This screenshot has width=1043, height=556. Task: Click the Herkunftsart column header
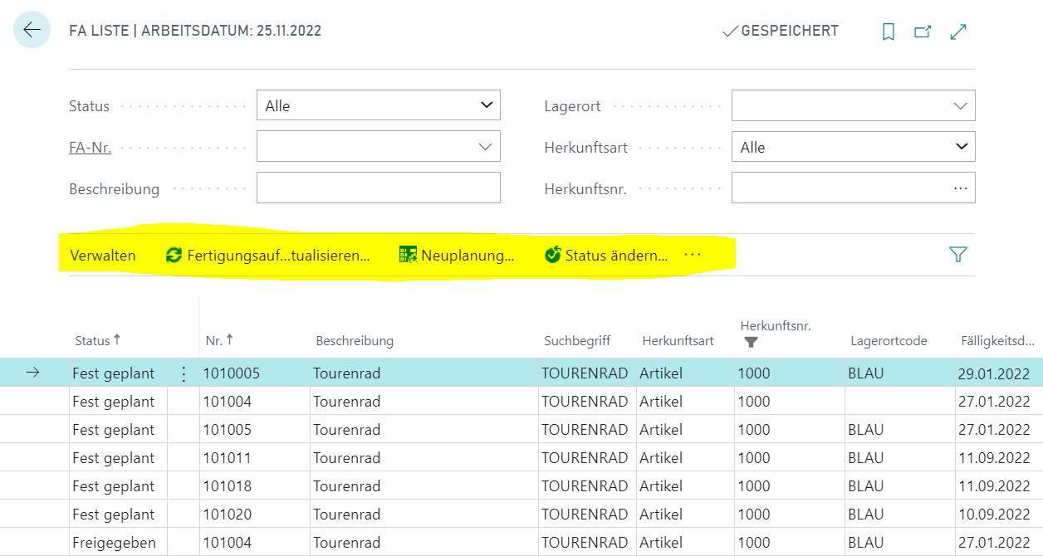tap(678, 341)
